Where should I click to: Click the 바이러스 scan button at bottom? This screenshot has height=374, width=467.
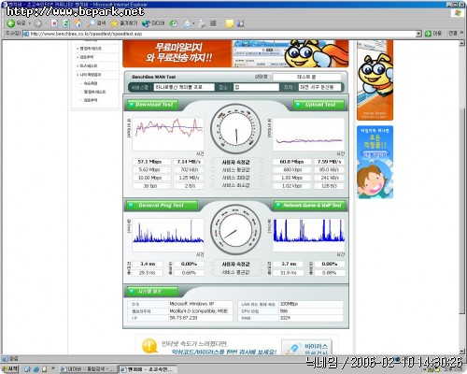307,348
